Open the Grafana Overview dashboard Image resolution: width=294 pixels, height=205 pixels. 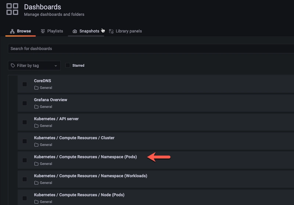51,100
